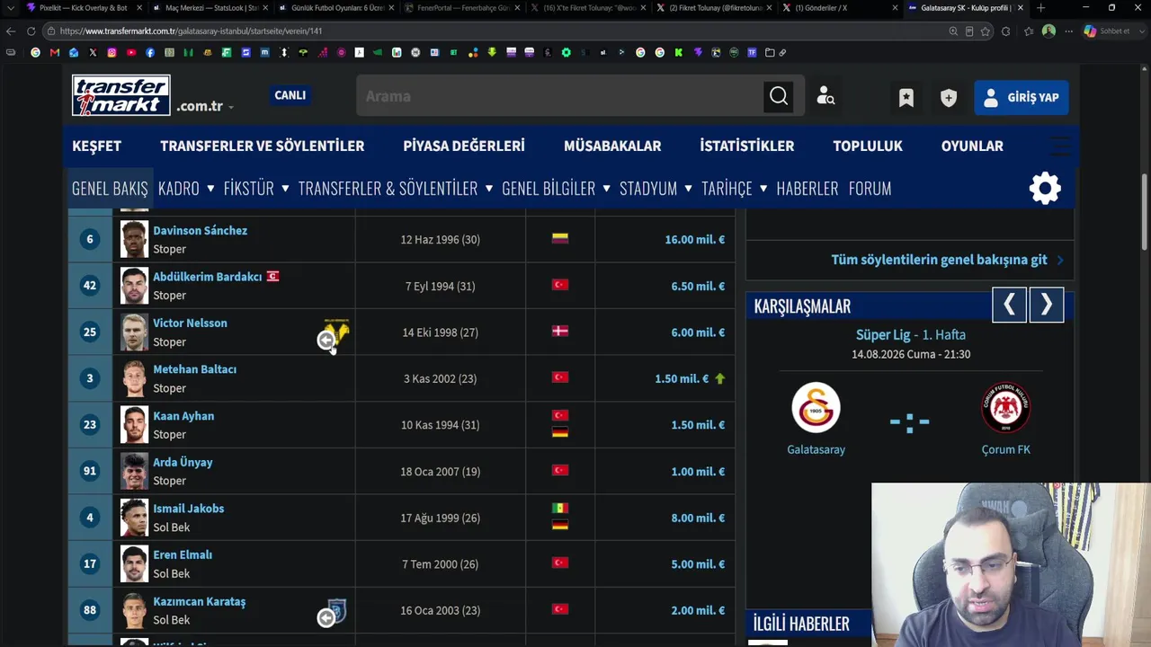Screen dimensions: 1151x647
Task: Click Victor Nelsson's birth date 14 Eki 1998
Action: [x=441, y=332]
